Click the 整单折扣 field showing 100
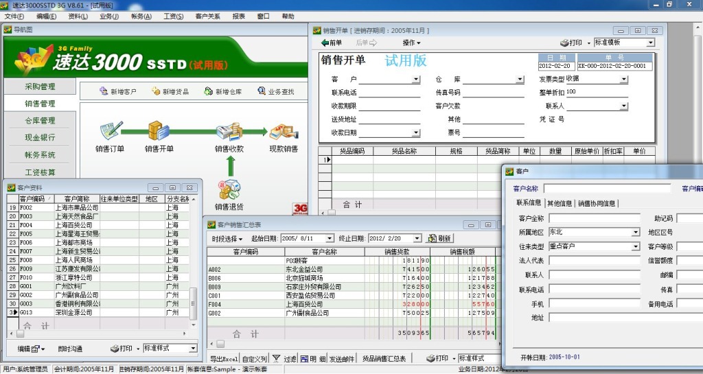The width and height of the screenshot is (703, 374). pos(597,92)
